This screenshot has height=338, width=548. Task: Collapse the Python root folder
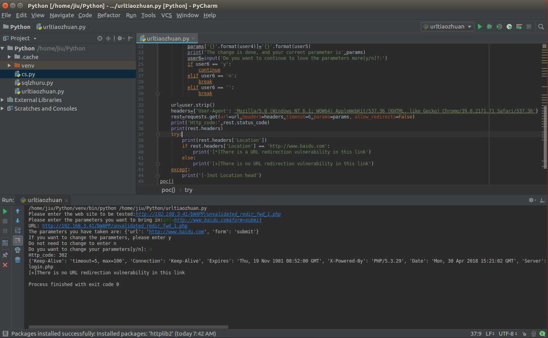(x=3, y=48)
